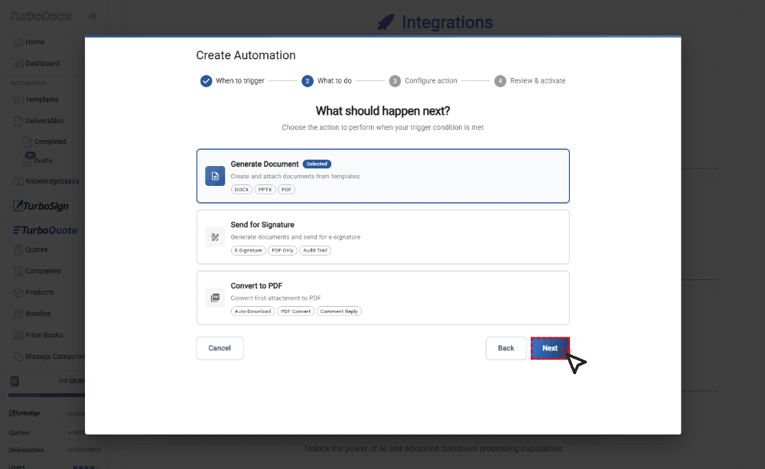Select the Convert to PDF action card
765x469 pixels.
point(382,298)
